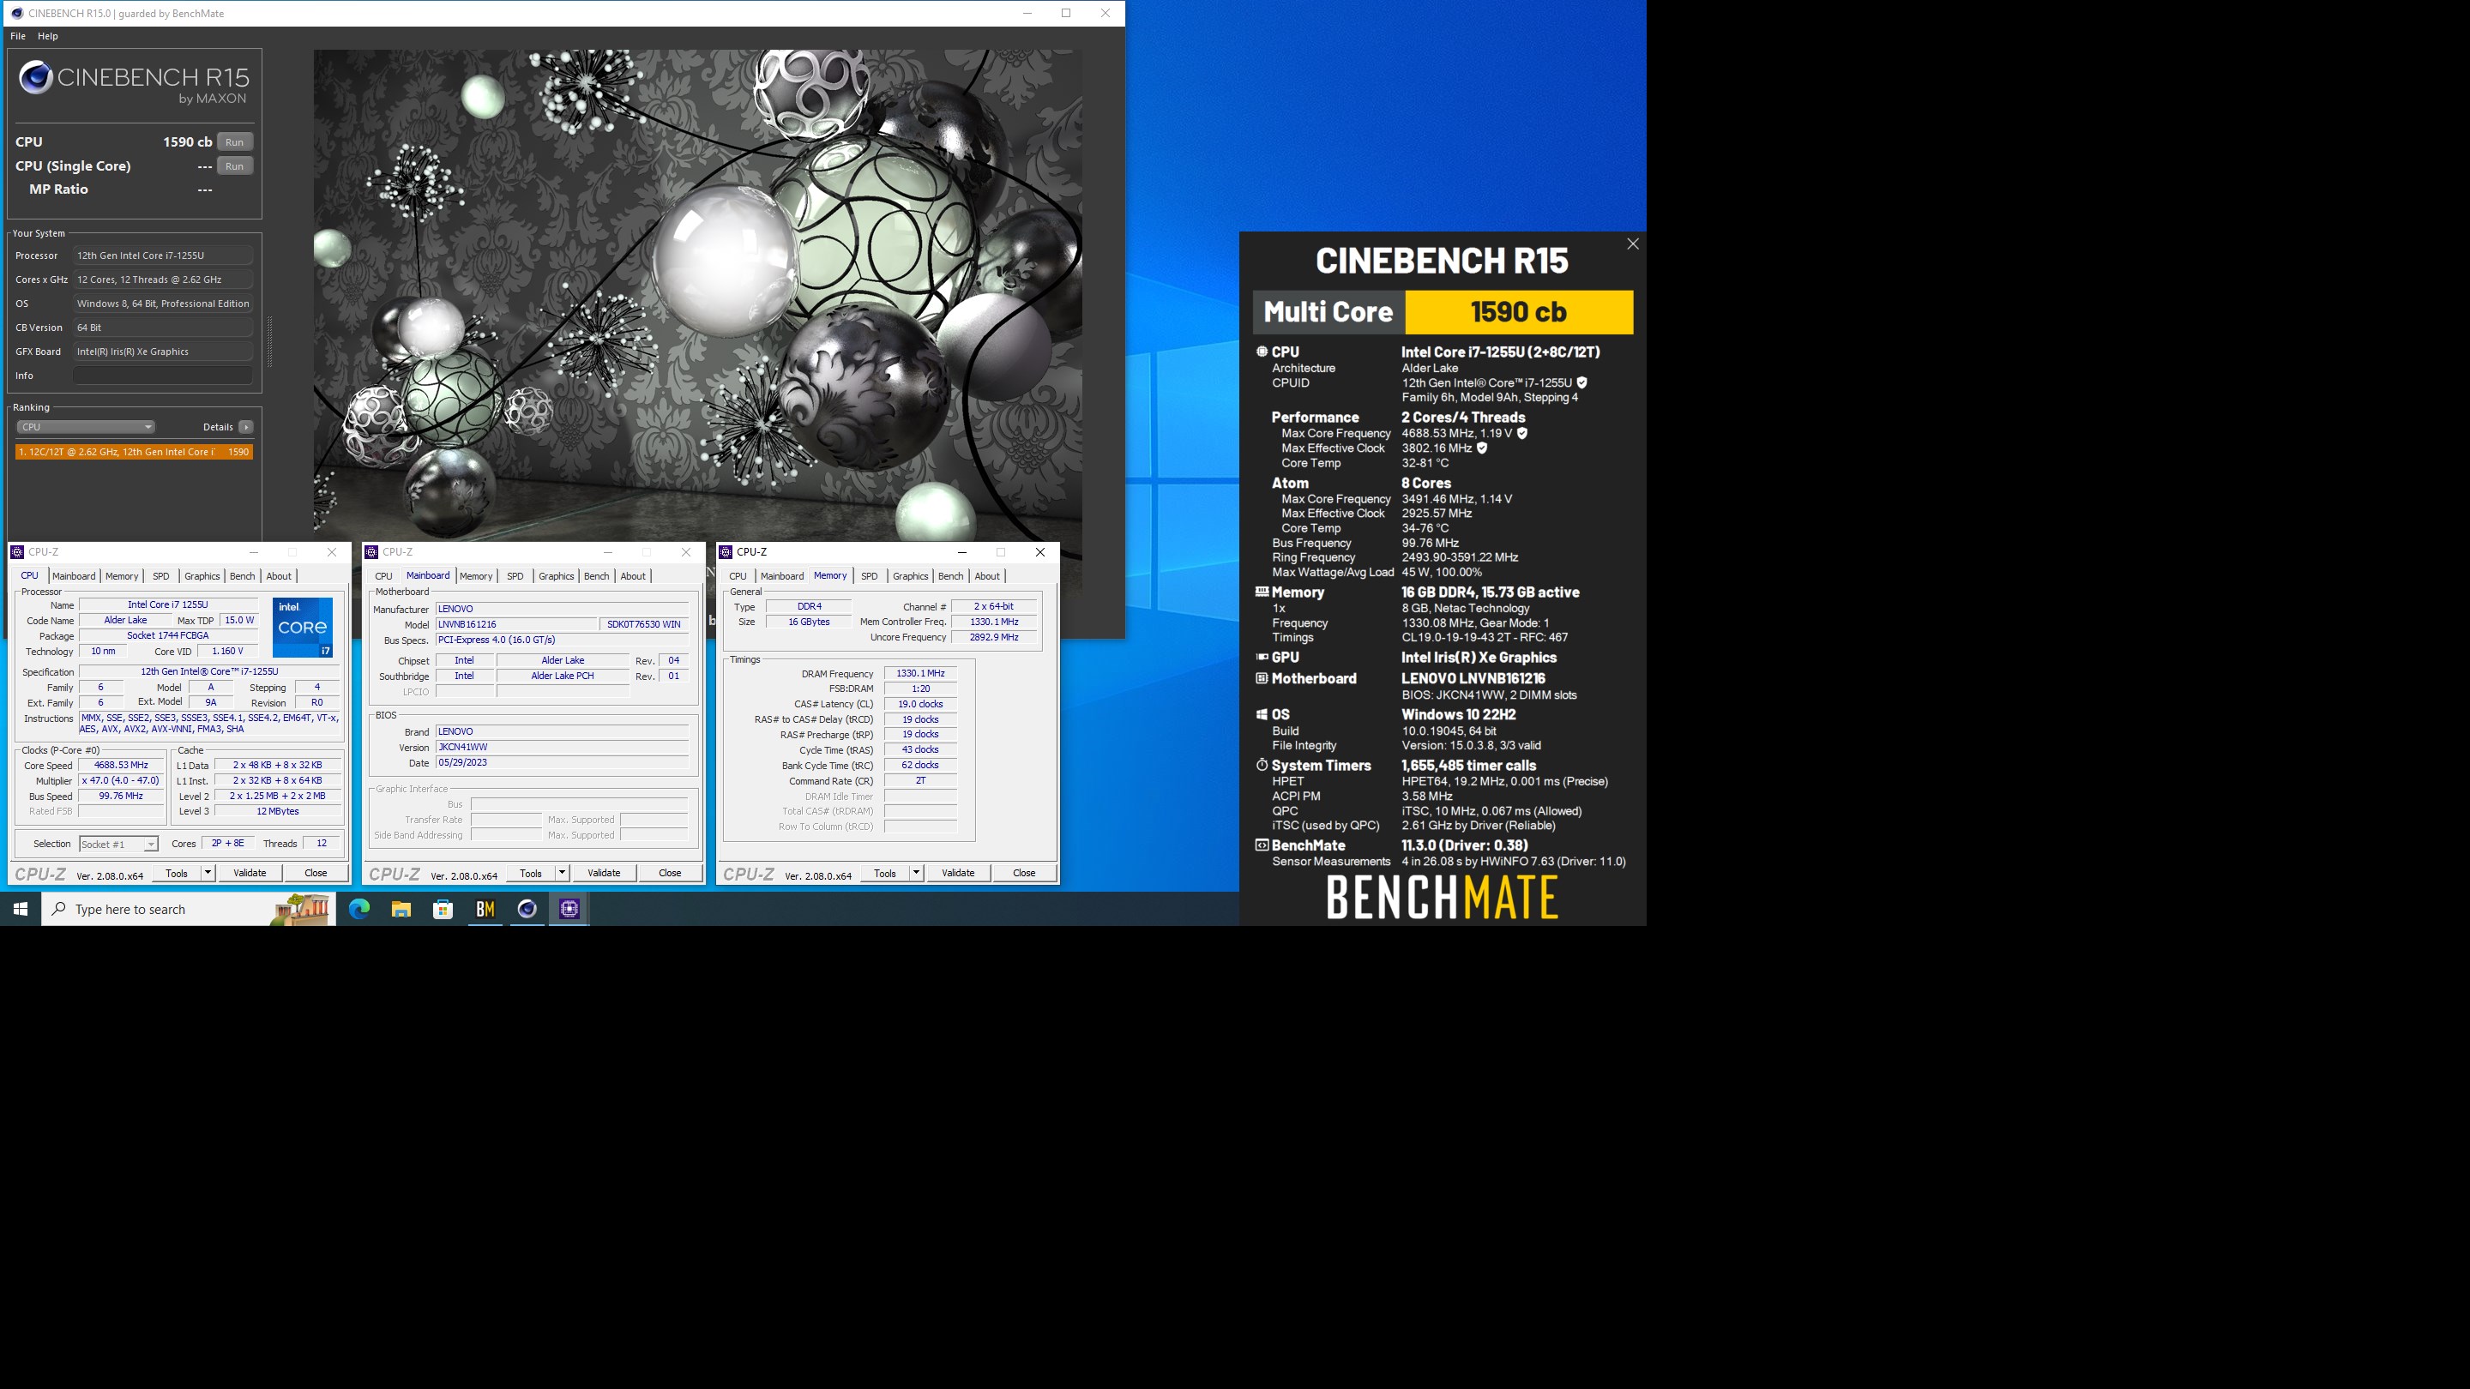Open the Details arrow in Ranking

(x=246, y=428)
